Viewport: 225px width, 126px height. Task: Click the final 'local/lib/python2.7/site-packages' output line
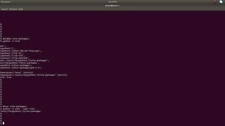20,111
